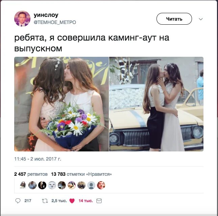Open the right photo with yellow car

point(156,104)
